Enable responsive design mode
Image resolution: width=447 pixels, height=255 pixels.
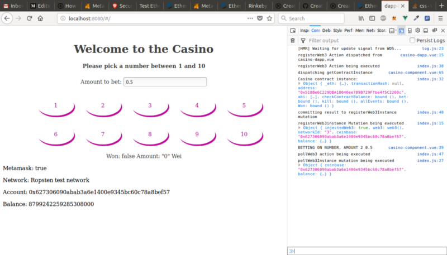pyautogui.click(x=410, y=31)
